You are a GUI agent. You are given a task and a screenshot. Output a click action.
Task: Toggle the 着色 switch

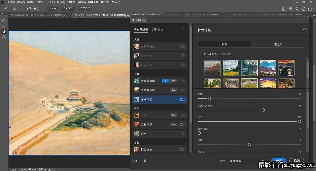[x=182, y=134]
